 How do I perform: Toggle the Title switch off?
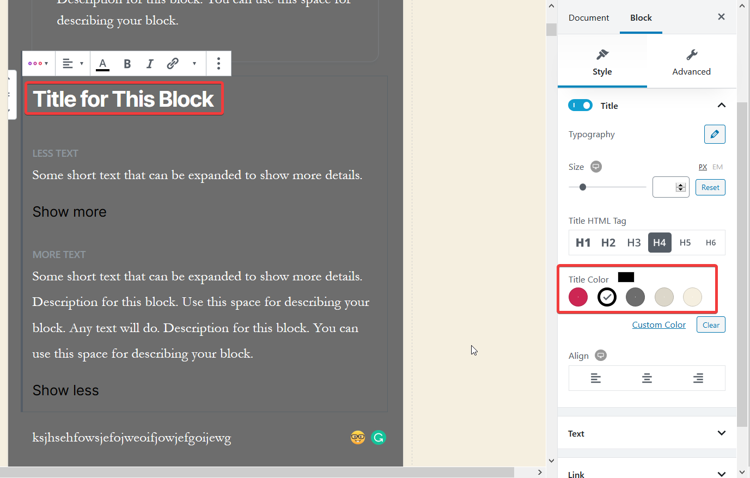click(580, 106)
